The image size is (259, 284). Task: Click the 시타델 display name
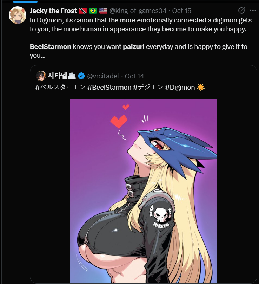click(x=58, y=76)
